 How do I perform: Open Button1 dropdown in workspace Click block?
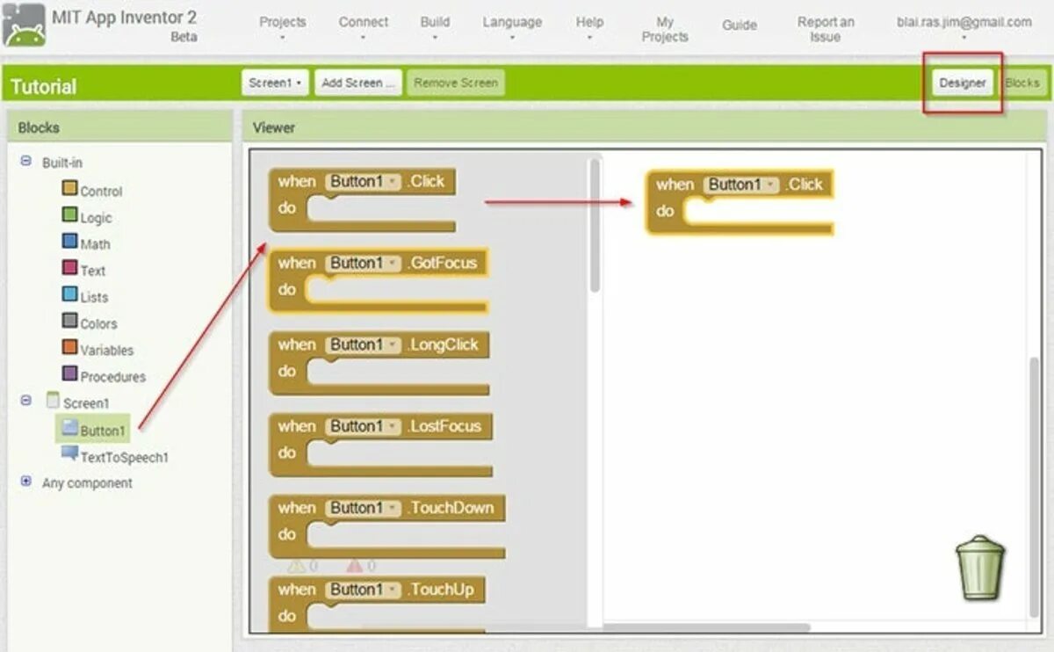tap(741, 185)
